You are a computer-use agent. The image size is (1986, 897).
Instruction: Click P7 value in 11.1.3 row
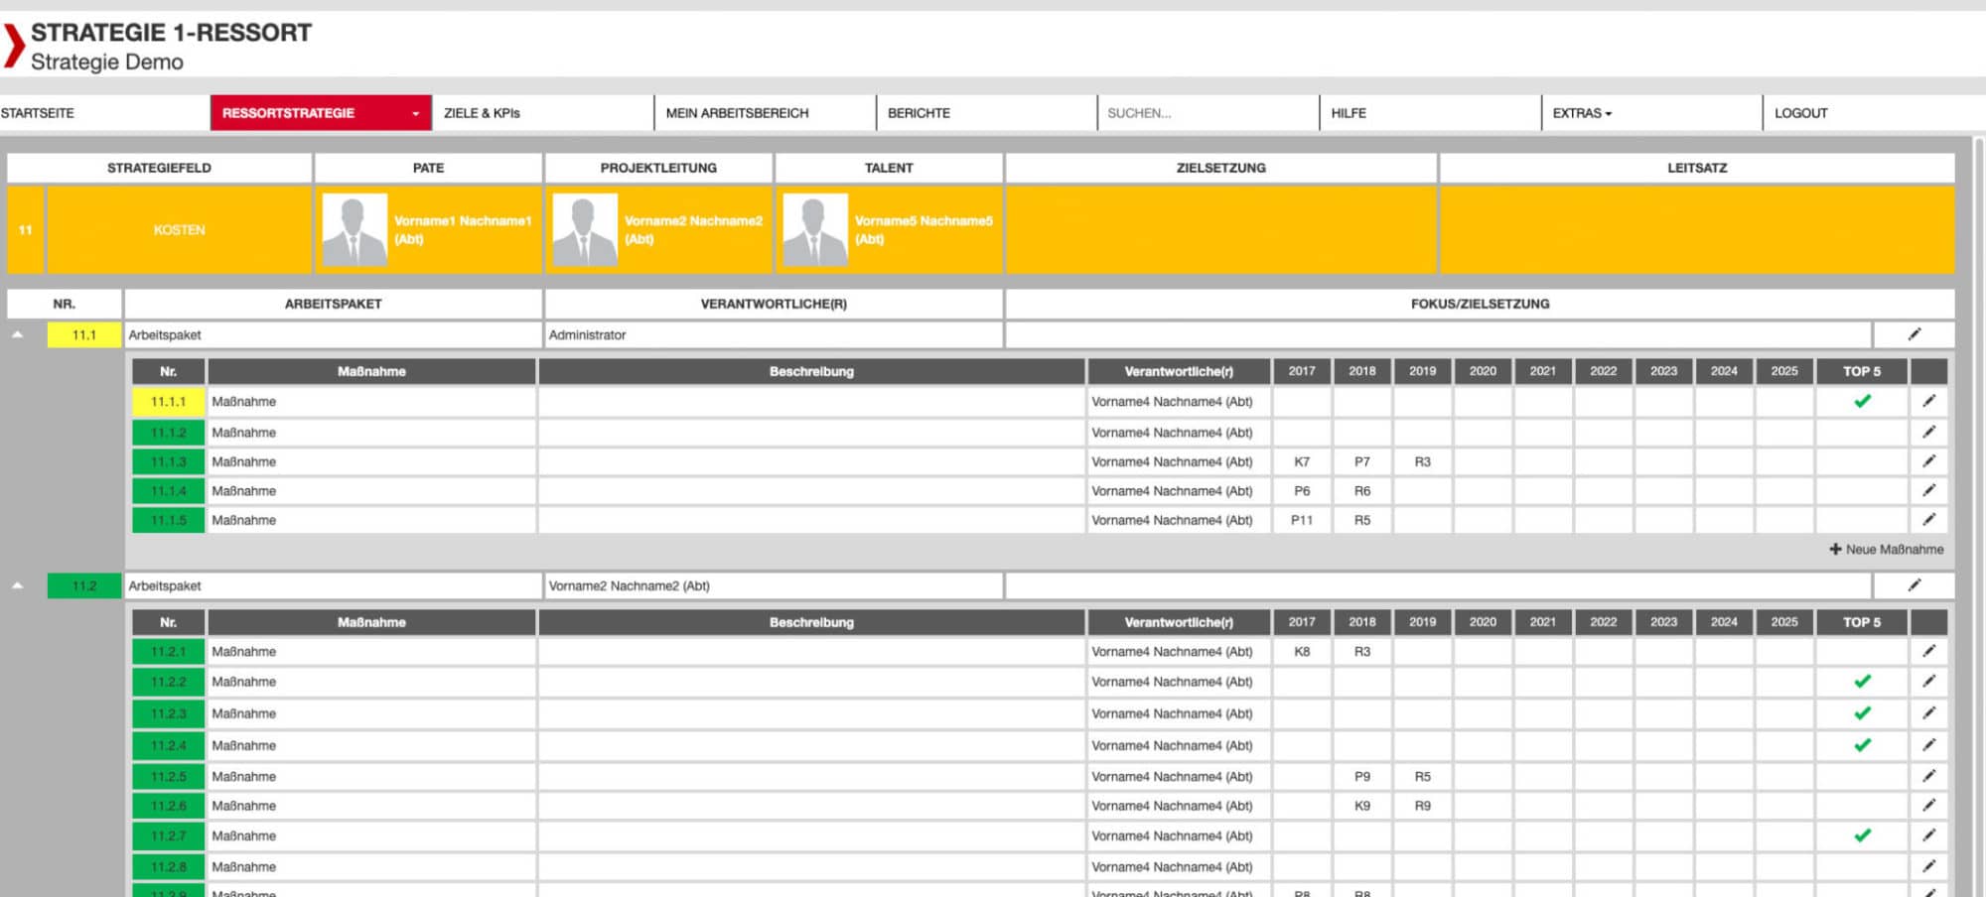[1361, 461]
